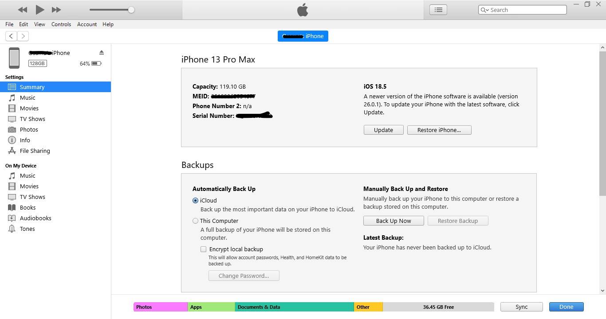Open the Controls menu
This screenshot has width=606, height=319.
point(61,24)
